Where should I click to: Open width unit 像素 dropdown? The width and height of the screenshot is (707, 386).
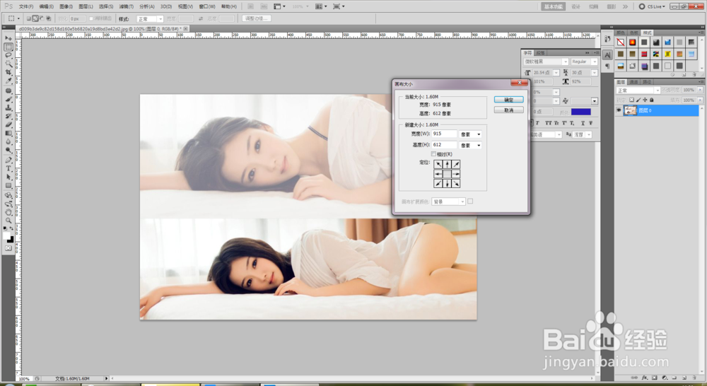(x=470, y=134)
